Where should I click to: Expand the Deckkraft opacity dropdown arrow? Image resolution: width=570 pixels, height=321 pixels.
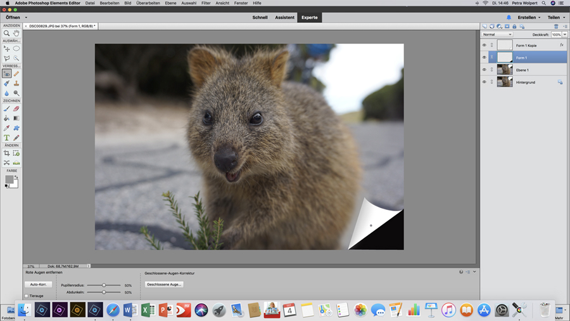pos(566,34)
